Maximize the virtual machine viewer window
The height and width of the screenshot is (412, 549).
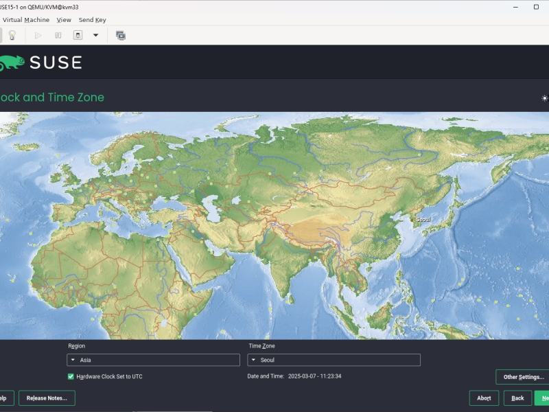(536, 7)
